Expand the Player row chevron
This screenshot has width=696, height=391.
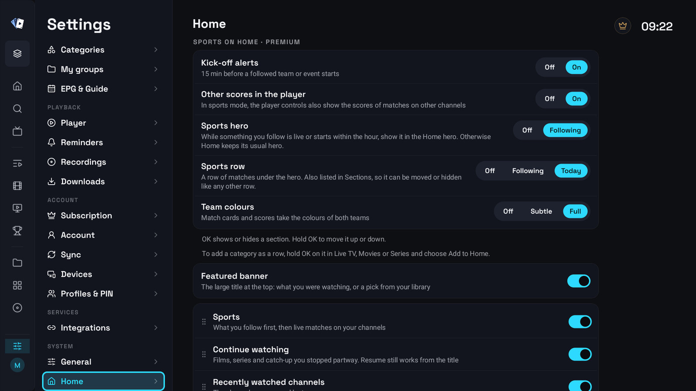click(x=156, y=123)
